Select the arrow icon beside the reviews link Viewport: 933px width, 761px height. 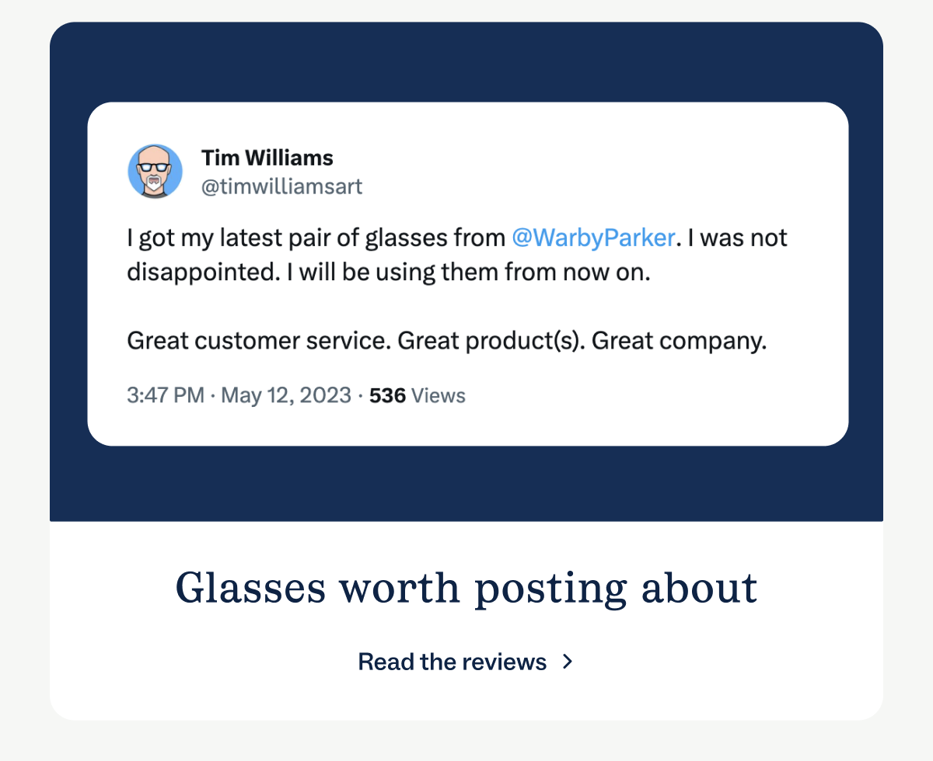[567, 662]
